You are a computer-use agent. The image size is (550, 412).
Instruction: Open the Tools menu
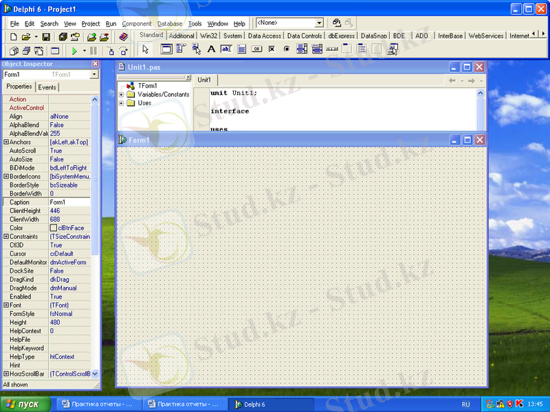coord(195,23)
